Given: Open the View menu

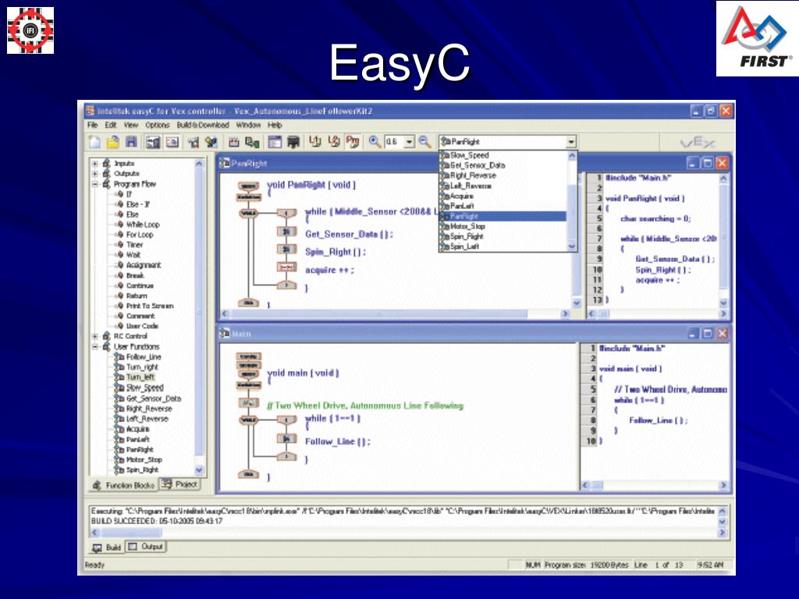Looking at the screenshot, I should point(131,125).
